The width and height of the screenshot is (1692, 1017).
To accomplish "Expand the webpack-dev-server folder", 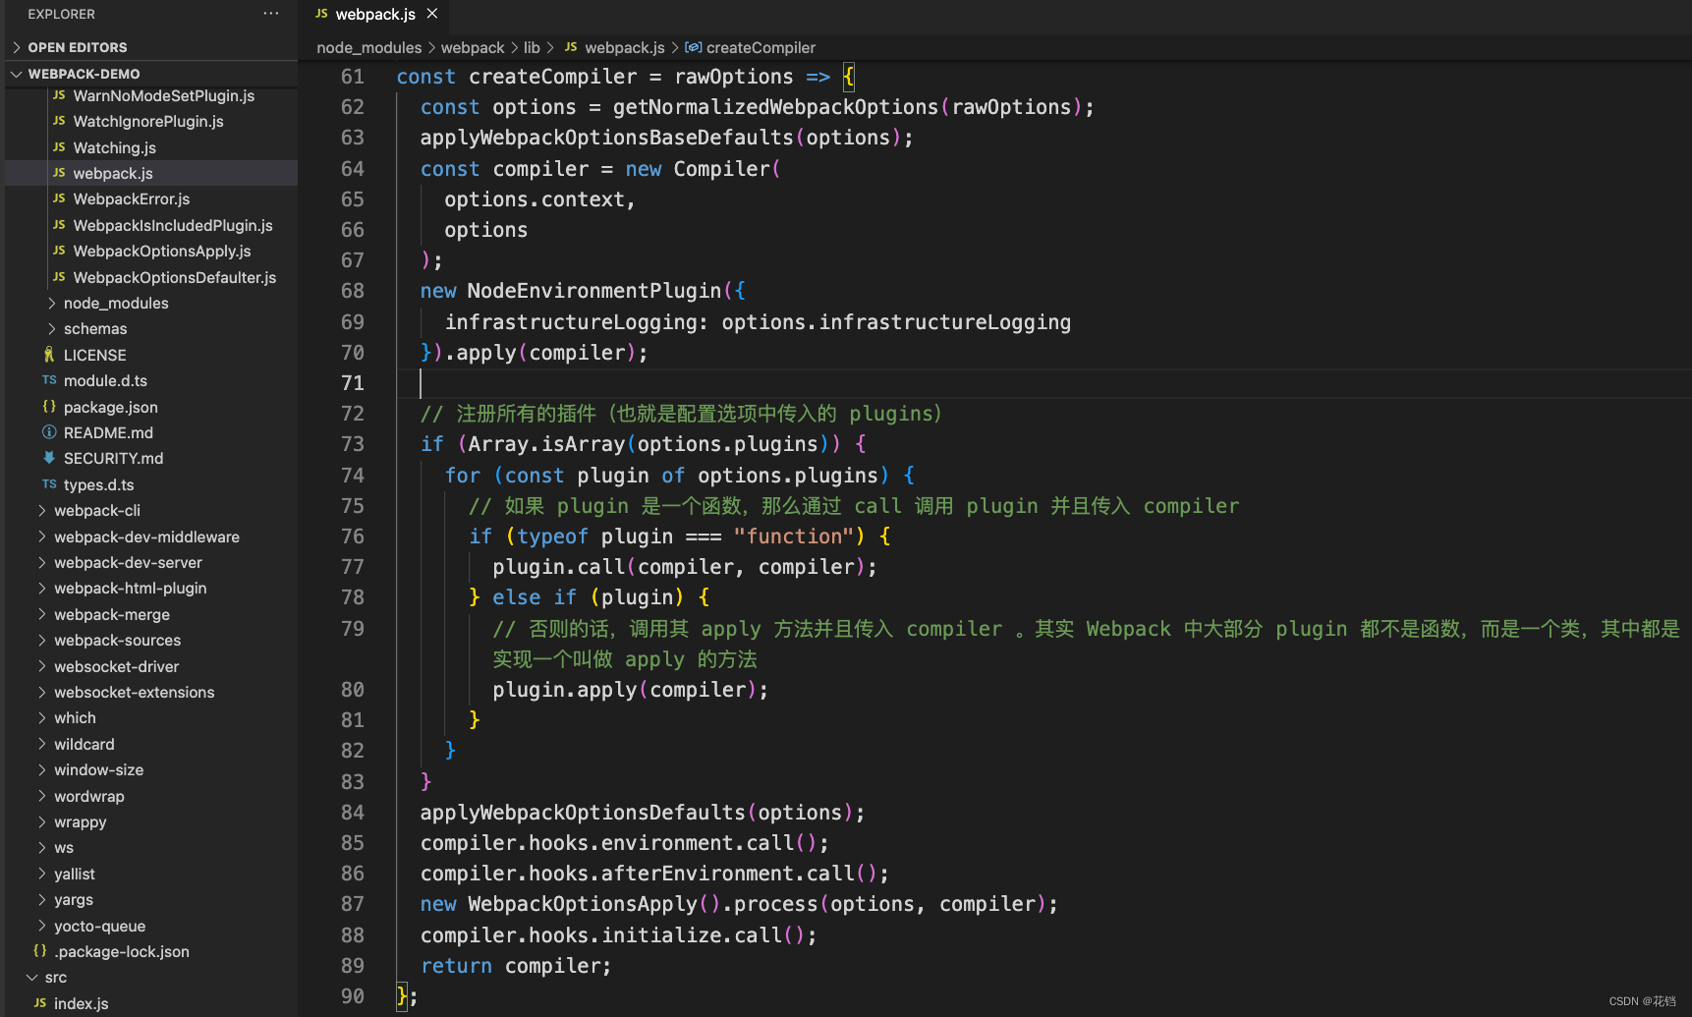I will (x=128, y=562).
